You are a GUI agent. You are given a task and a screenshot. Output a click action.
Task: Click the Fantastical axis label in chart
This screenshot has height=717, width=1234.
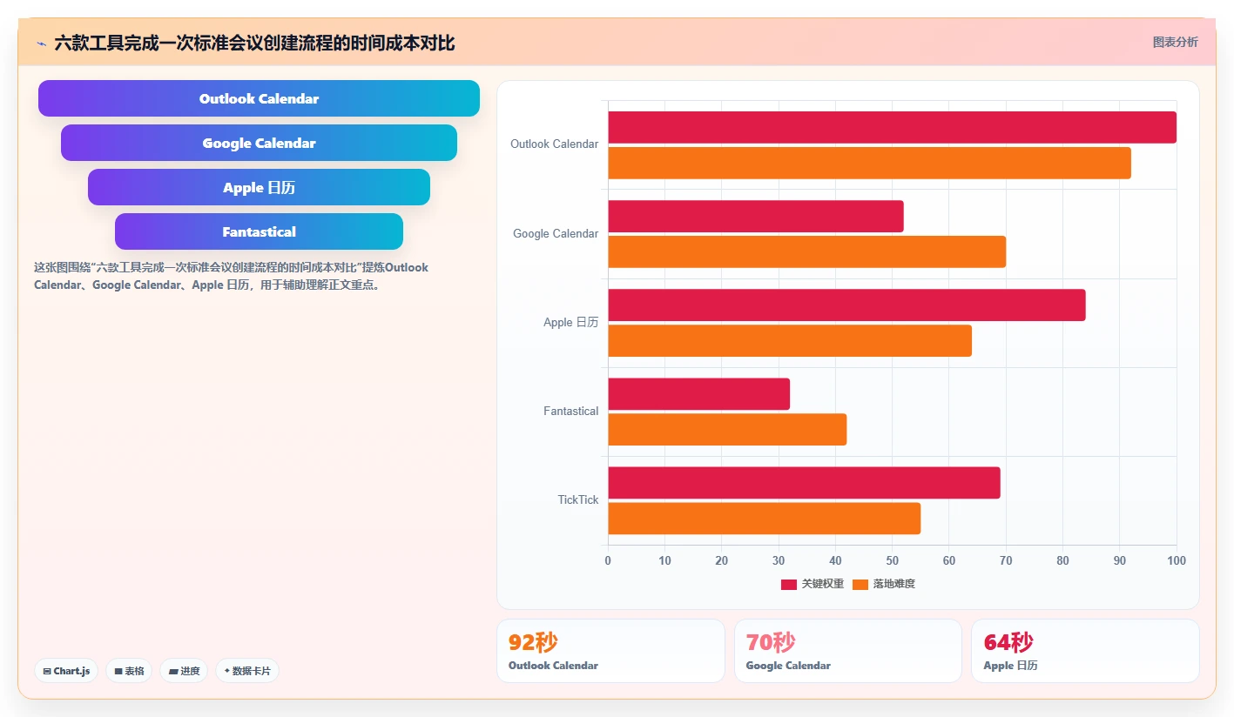[571, 411]
